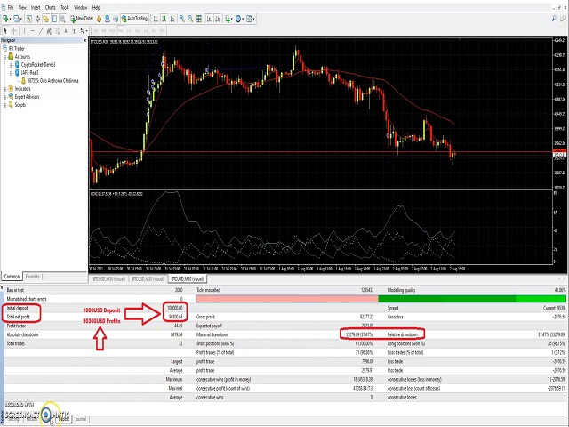Viewport: 569px width, 427px height.
Task: Open the search icon in the toolbar's top-right corner
Action: pyautogui.click(x=554, y=18)
